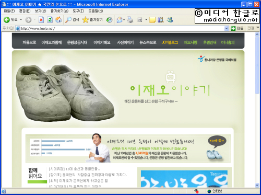Open the edit button dropdown arrow

[x=146, y=20]
